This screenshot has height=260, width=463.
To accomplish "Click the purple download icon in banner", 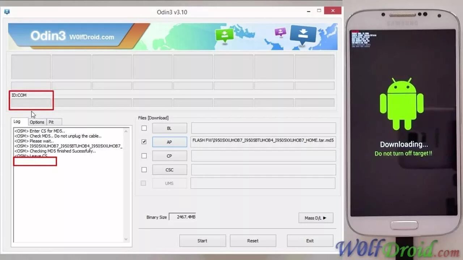I will (280, 32).
